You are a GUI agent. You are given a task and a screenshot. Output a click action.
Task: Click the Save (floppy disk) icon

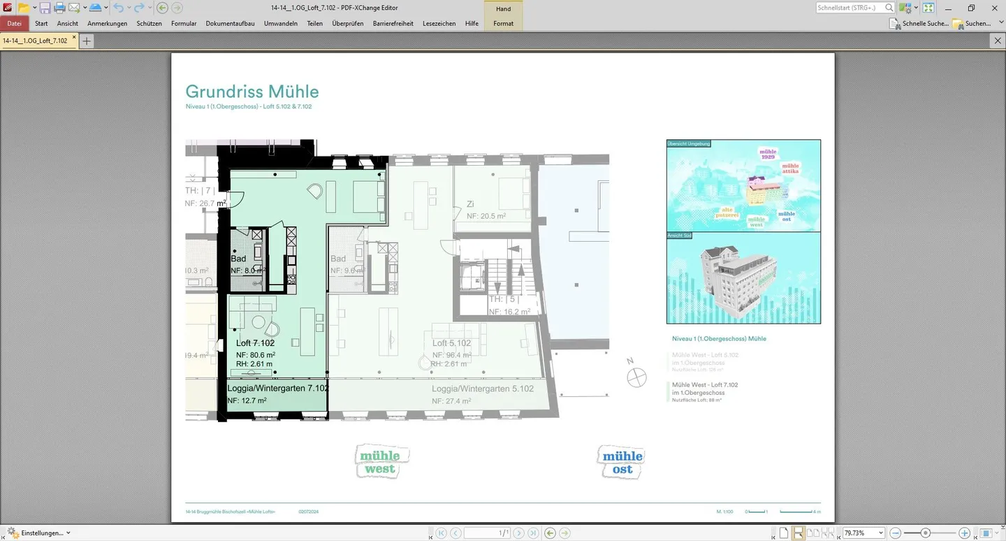click(45, 8)
